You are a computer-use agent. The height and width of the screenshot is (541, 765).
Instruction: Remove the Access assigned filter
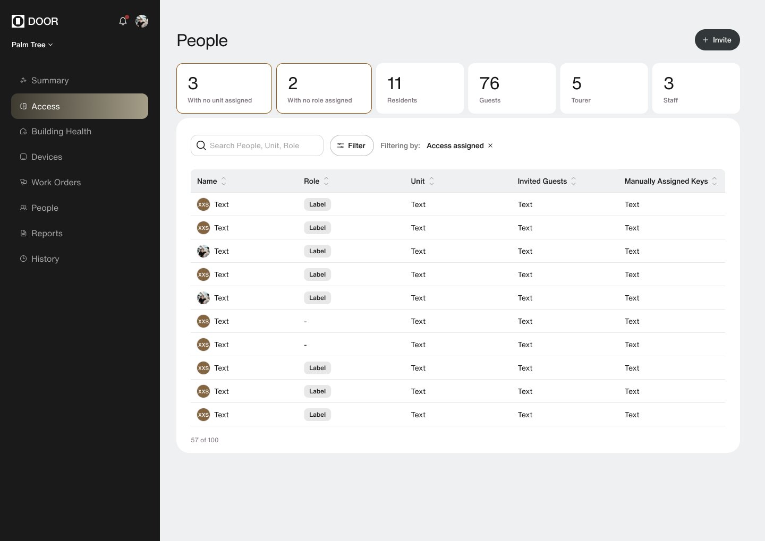(x=490, y=145)
